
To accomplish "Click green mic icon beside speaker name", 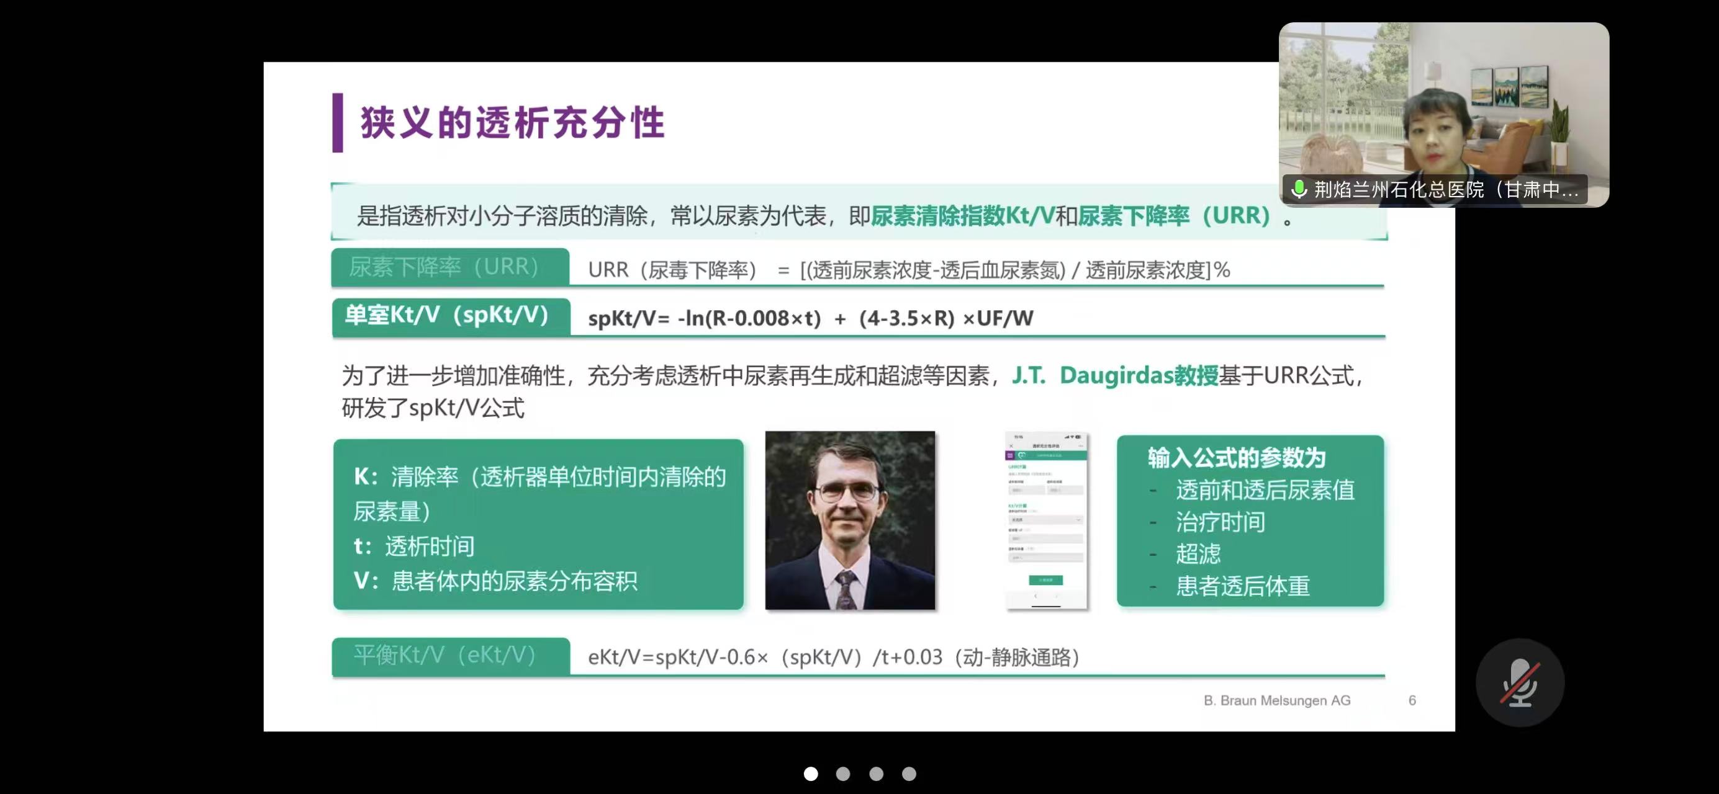I will coord(1299,190).
